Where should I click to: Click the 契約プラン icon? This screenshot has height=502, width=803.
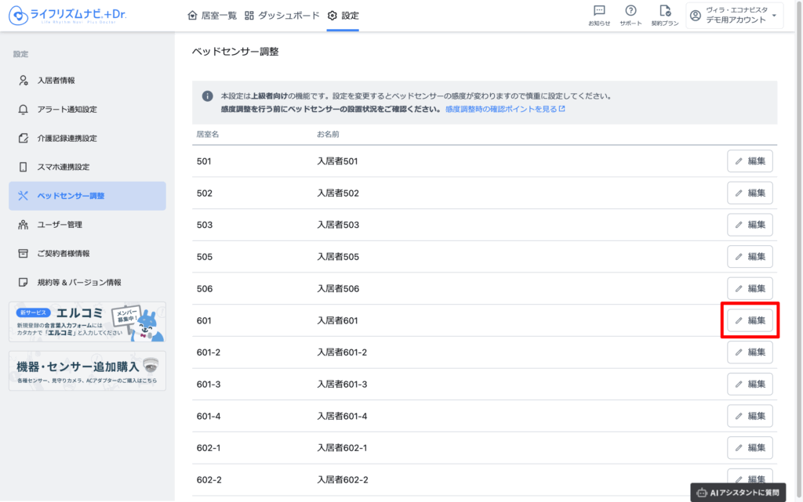pos(665,15)
